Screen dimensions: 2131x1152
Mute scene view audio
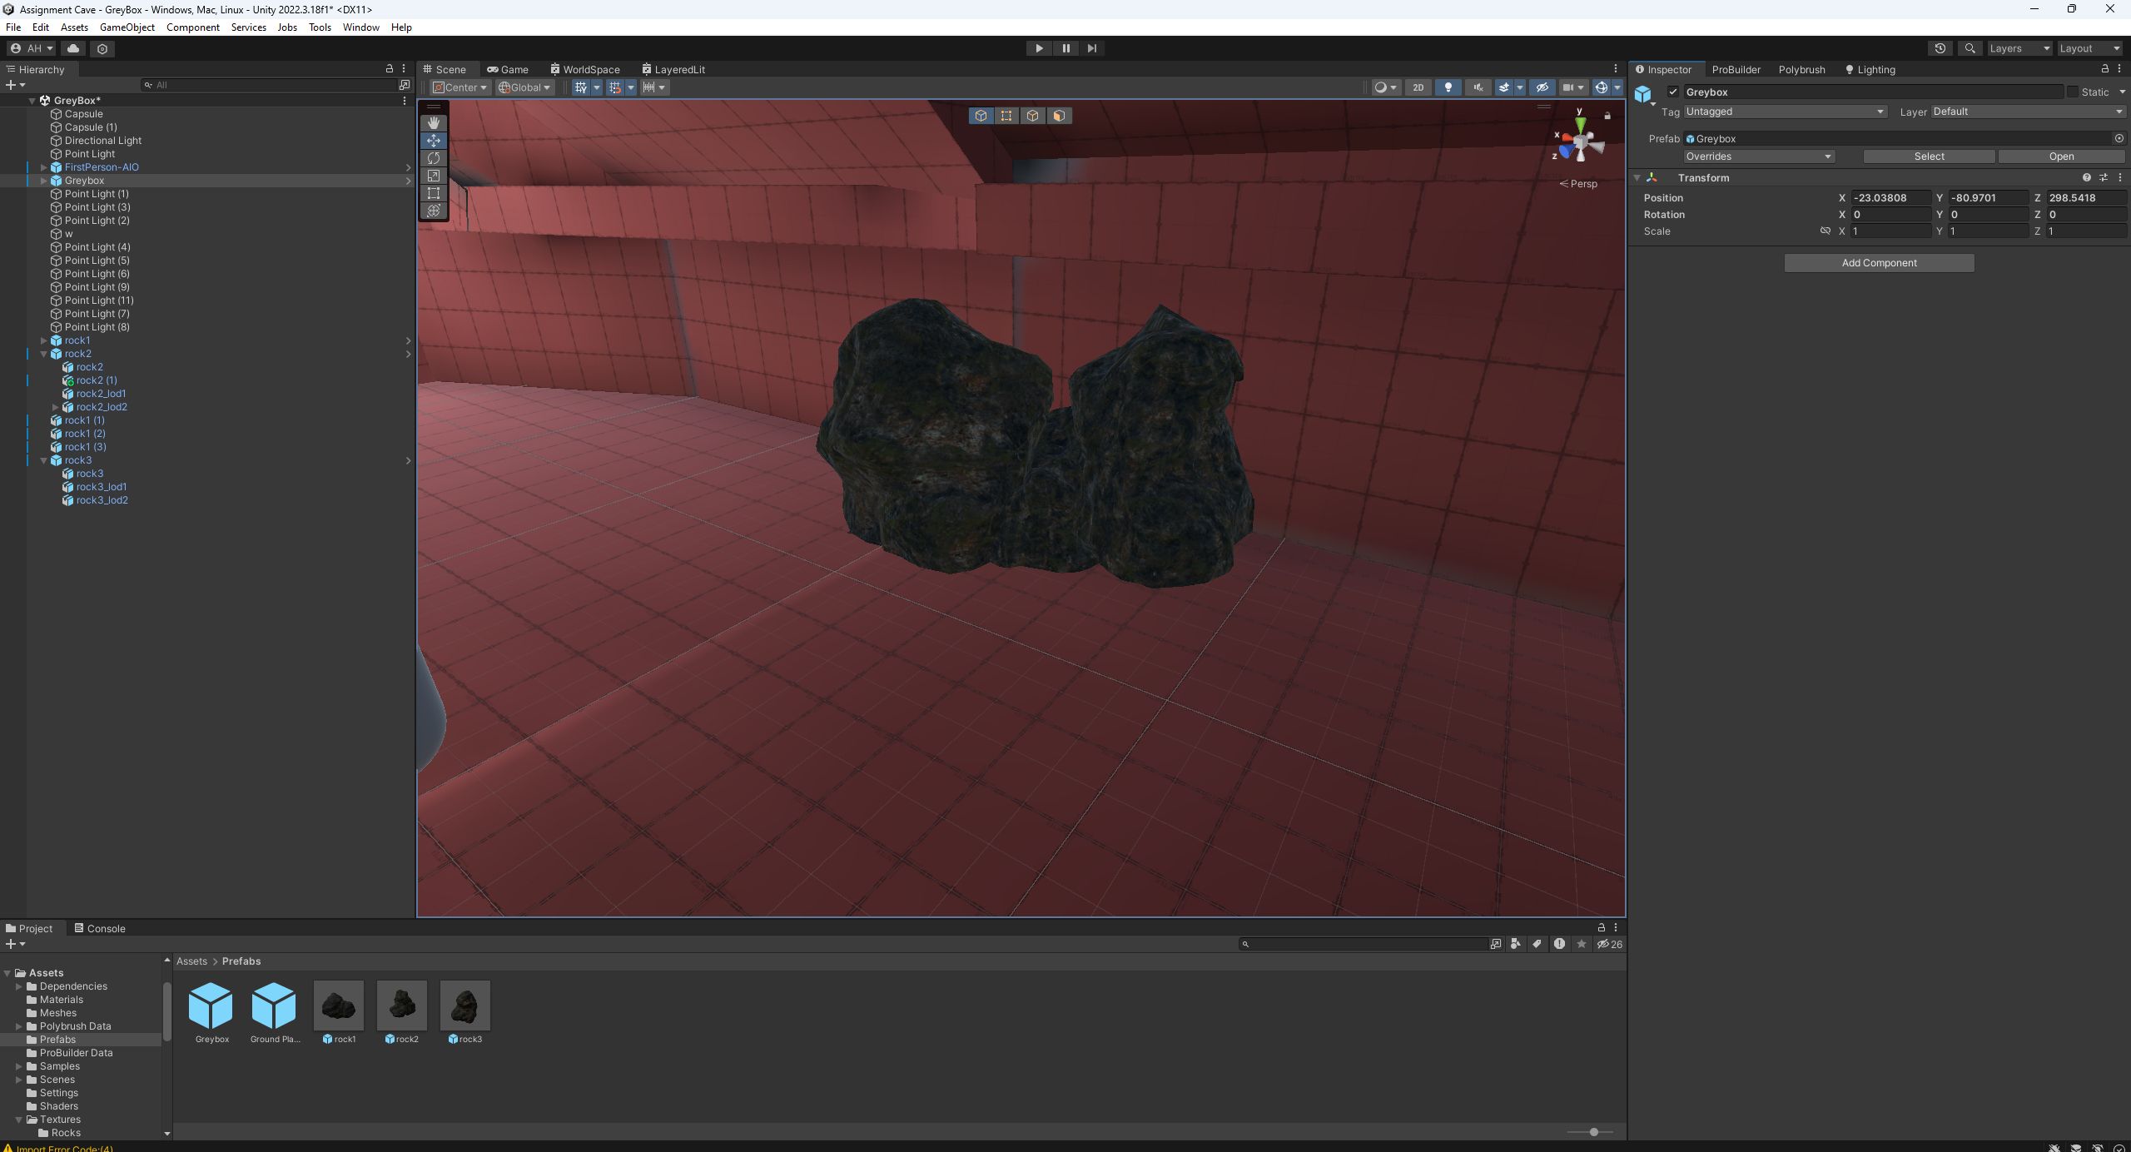(x=1478, y=87)
